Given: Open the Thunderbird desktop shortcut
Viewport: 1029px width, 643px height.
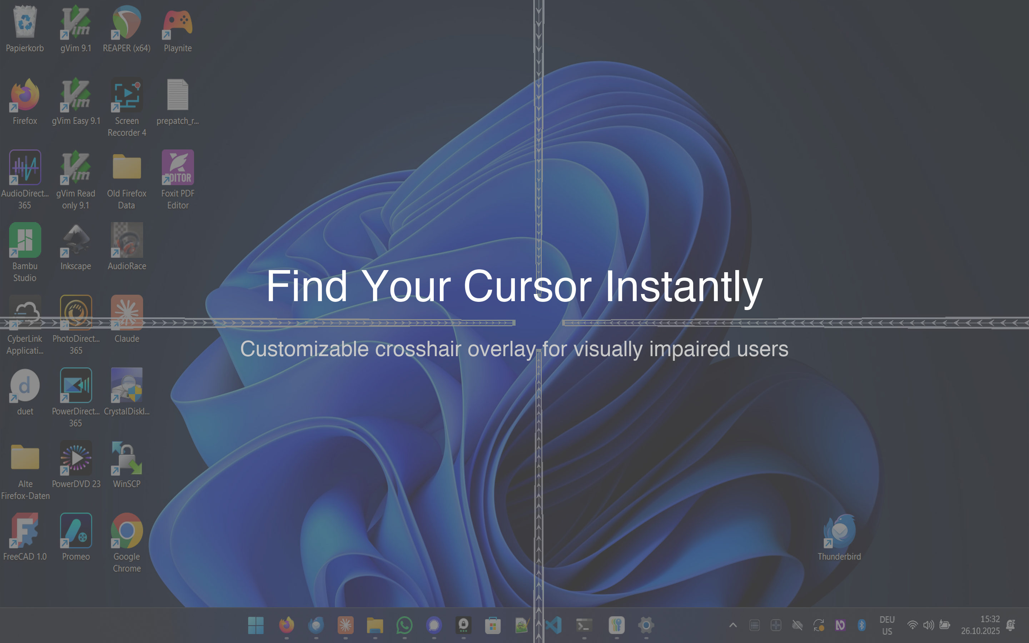Looking at the screenshot, I should coord(839,531).
